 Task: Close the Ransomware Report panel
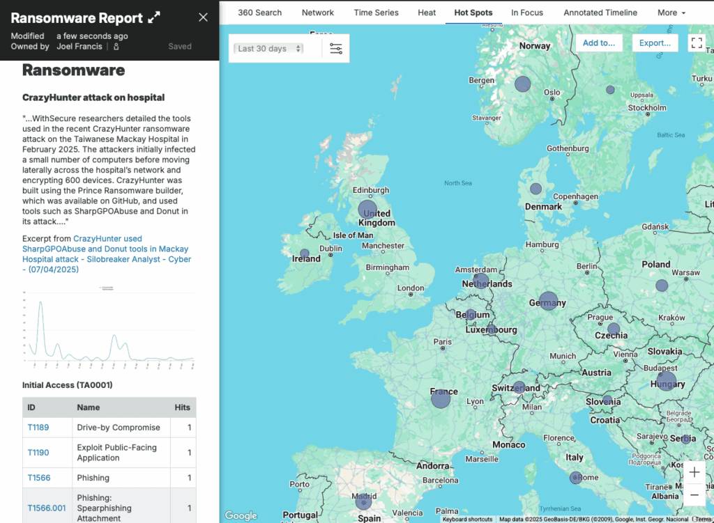[203, 17]
